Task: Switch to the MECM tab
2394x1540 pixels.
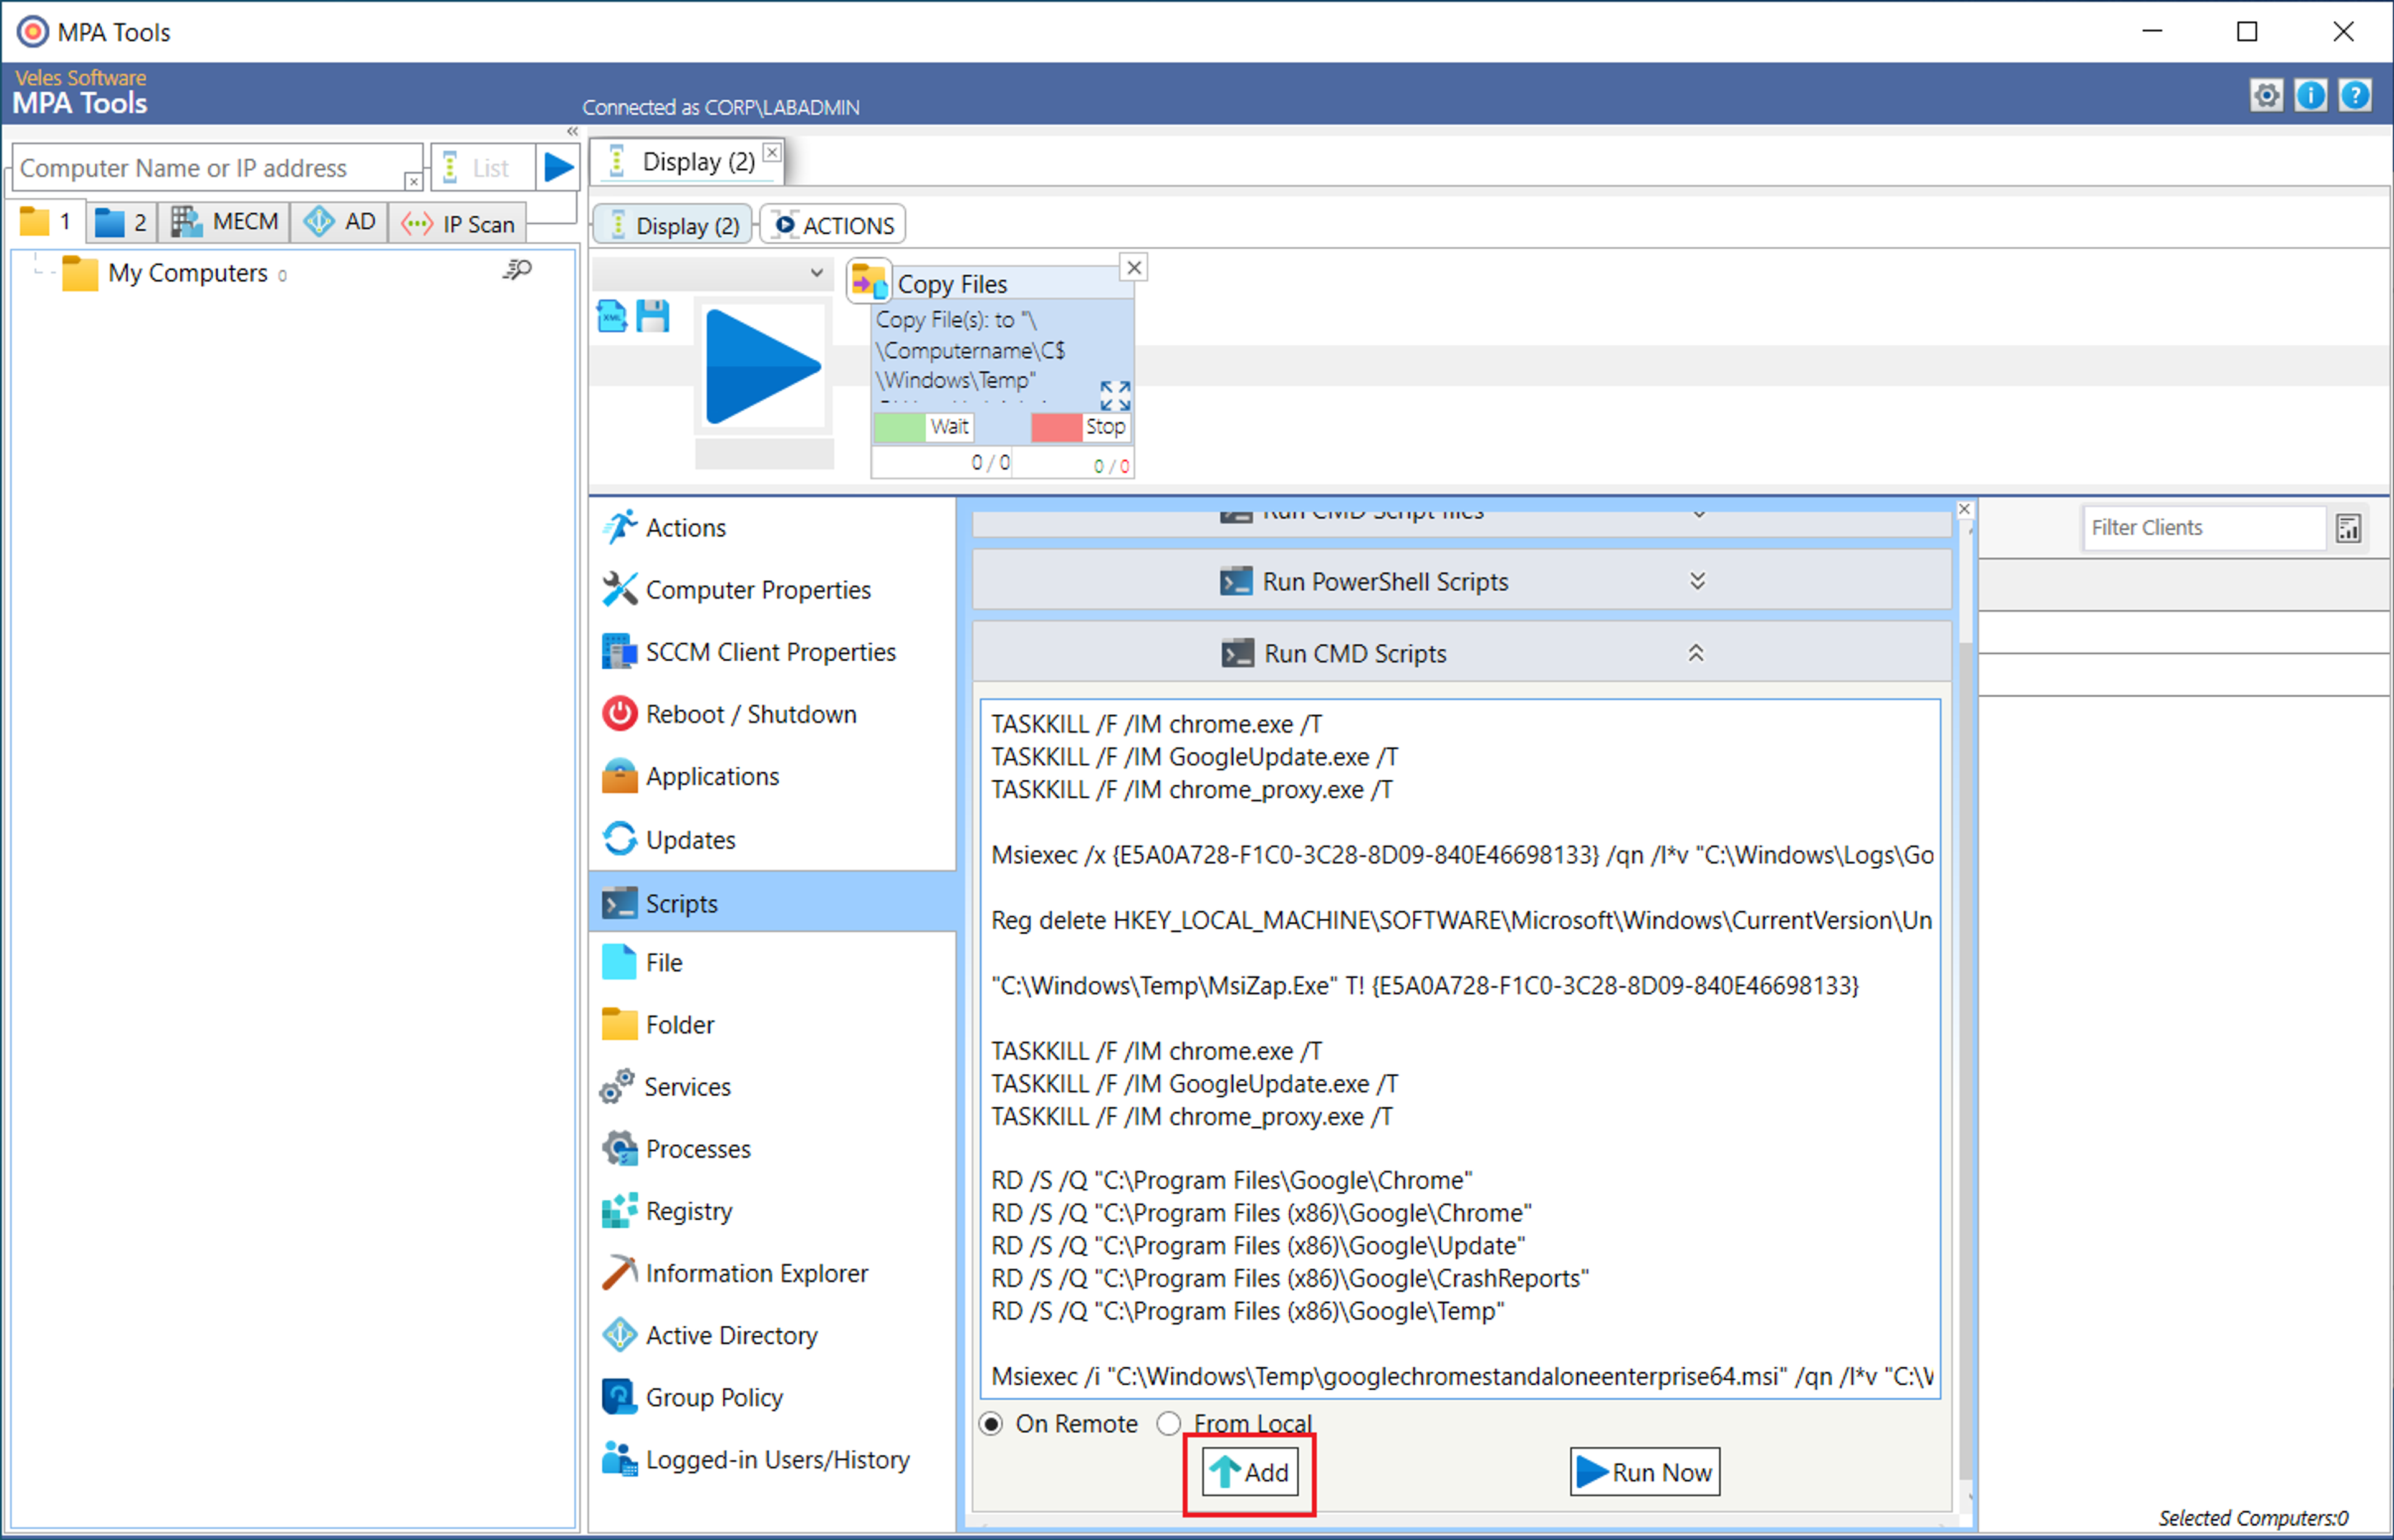Action: 224,221
